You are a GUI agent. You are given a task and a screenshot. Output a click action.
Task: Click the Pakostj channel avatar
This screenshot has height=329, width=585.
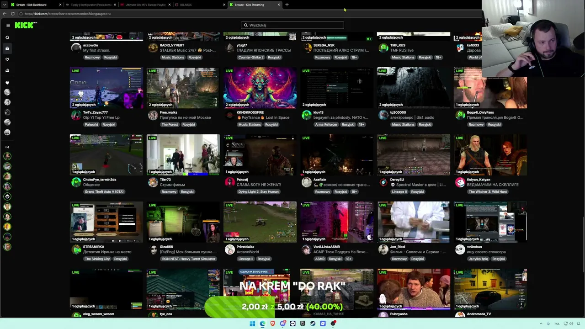[230, 182]
